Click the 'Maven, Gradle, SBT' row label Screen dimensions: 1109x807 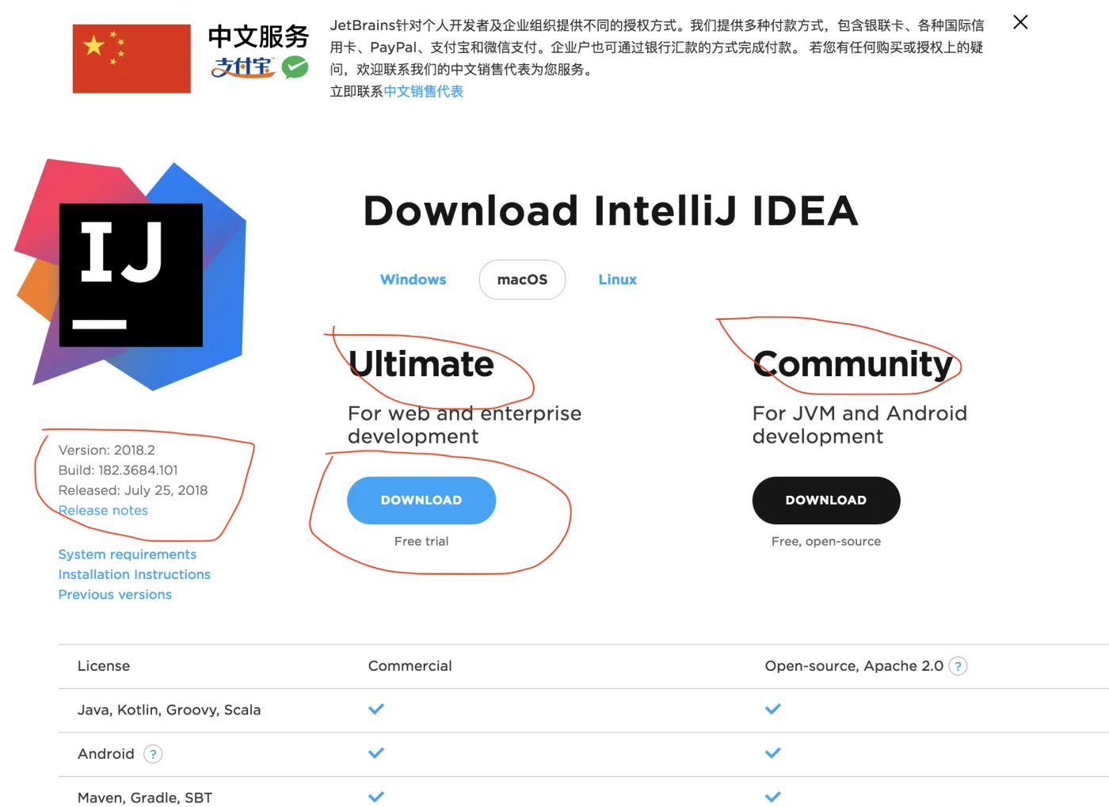click(145, 797)
